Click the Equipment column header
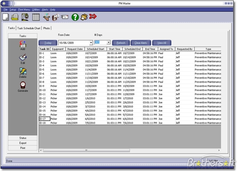 click(58, 49)
